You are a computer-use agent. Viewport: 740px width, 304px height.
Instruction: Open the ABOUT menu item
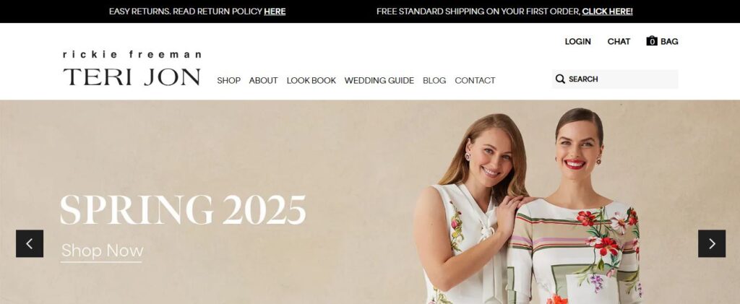263,81
